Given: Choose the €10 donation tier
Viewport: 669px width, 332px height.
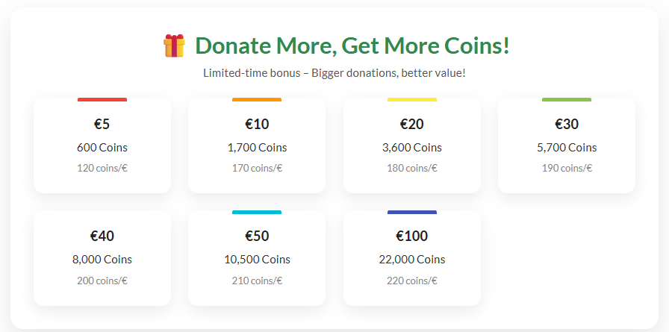Looking at the screenshot, I should pyautogui.click(x=257, y=145).
